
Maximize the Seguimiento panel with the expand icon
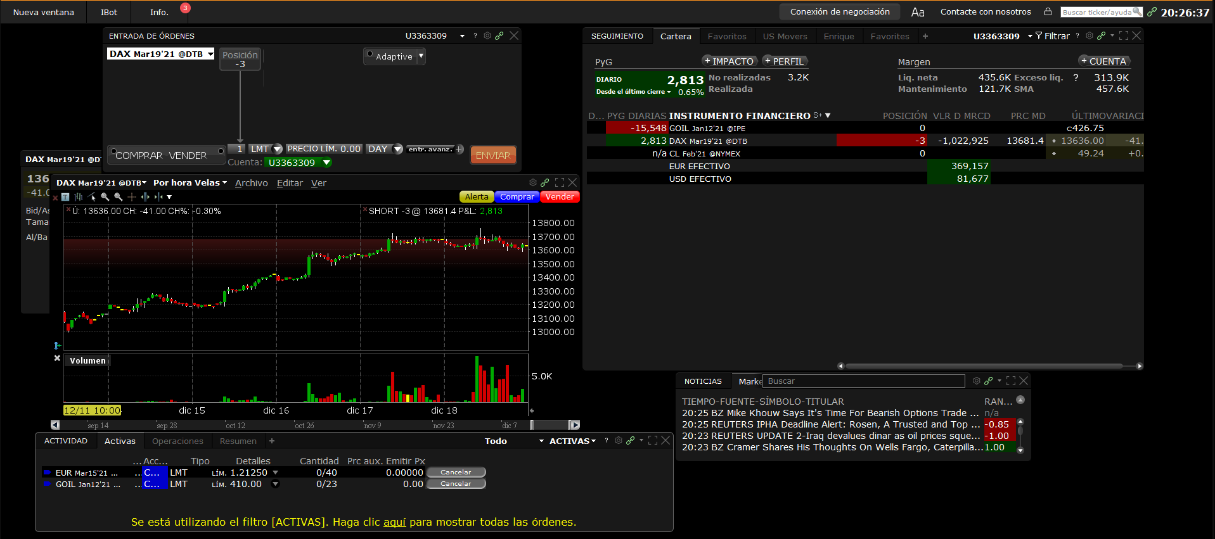coord(1124,36)
